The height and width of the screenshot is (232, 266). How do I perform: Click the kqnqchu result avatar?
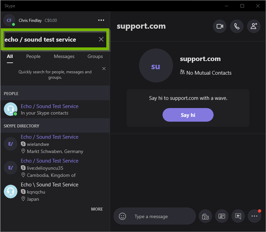coord(11,192)
